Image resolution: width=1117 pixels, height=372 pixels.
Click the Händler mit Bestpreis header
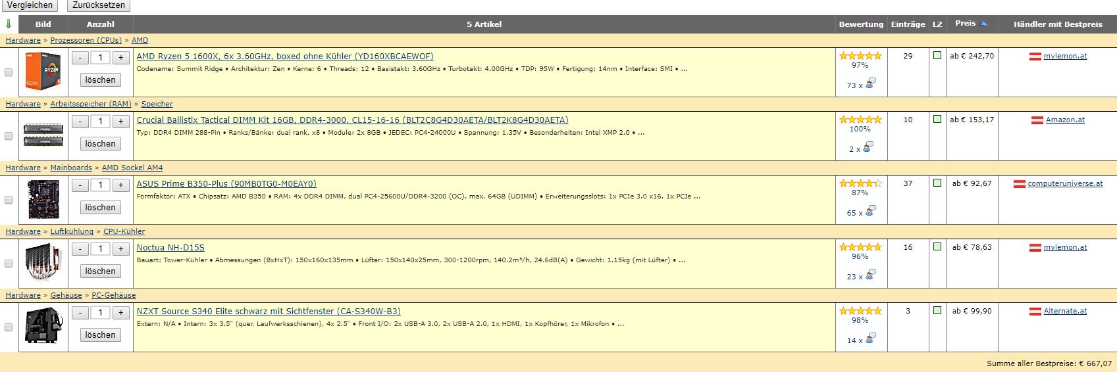pos(1058,24)
